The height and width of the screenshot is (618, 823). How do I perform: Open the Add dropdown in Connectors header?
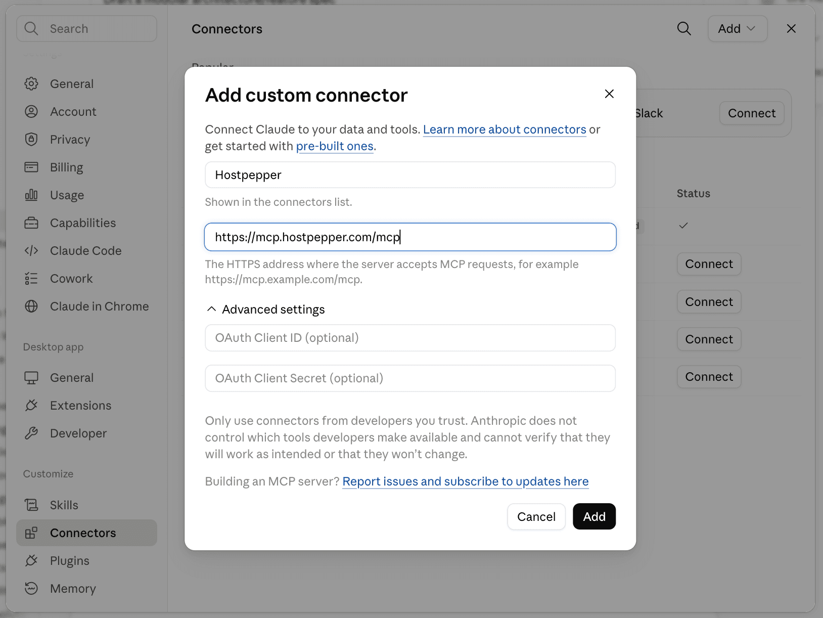coord(738,29)
